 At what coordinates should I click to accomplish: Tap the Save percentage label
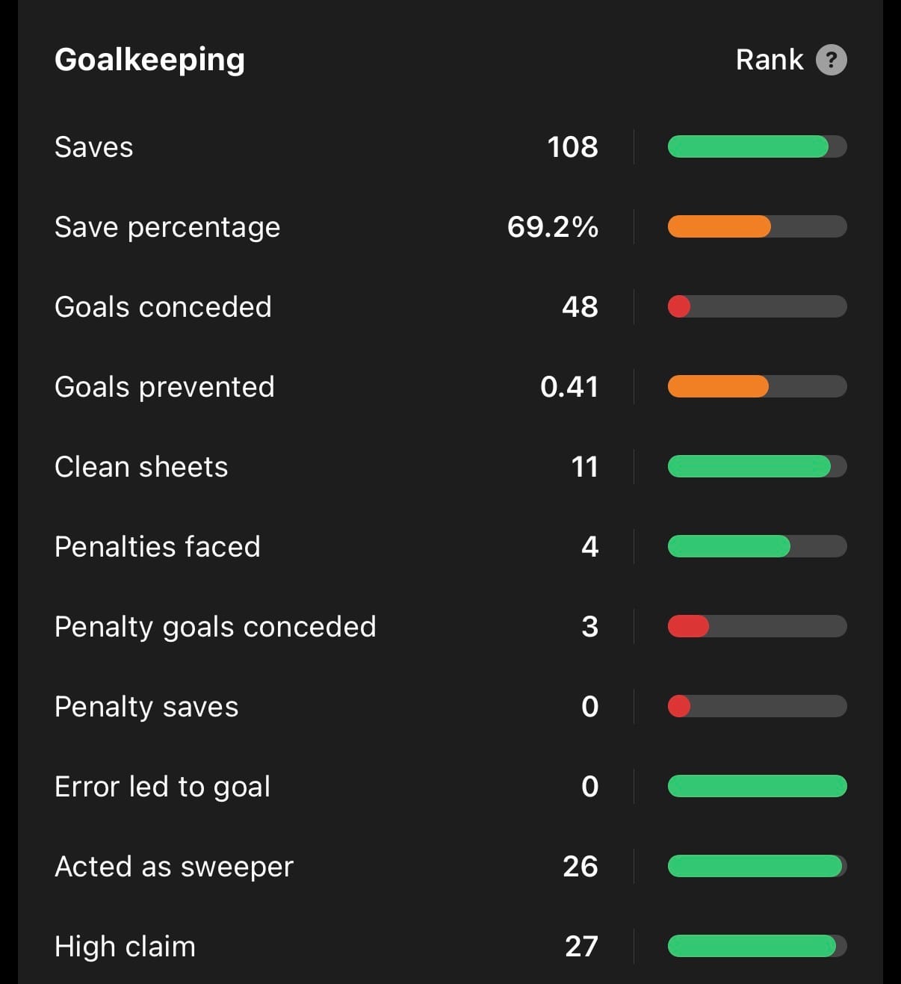coord(167,227)
